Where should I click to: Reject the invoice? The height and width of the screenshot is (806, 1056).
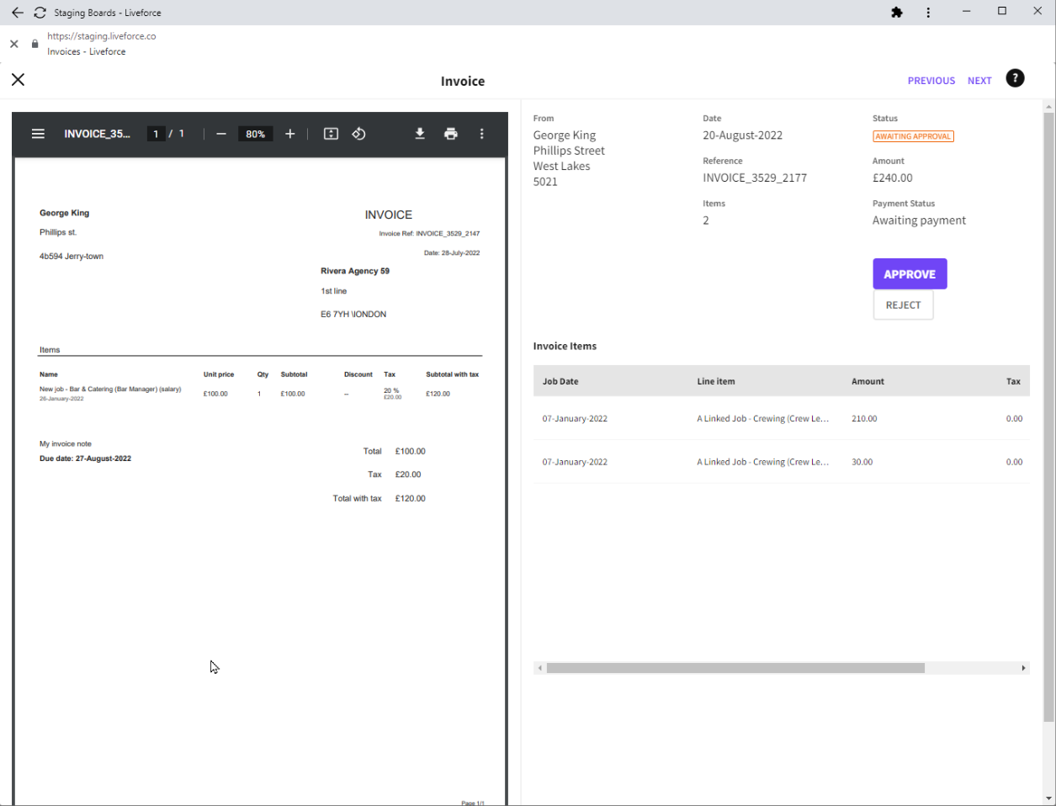tap(903, 305)
